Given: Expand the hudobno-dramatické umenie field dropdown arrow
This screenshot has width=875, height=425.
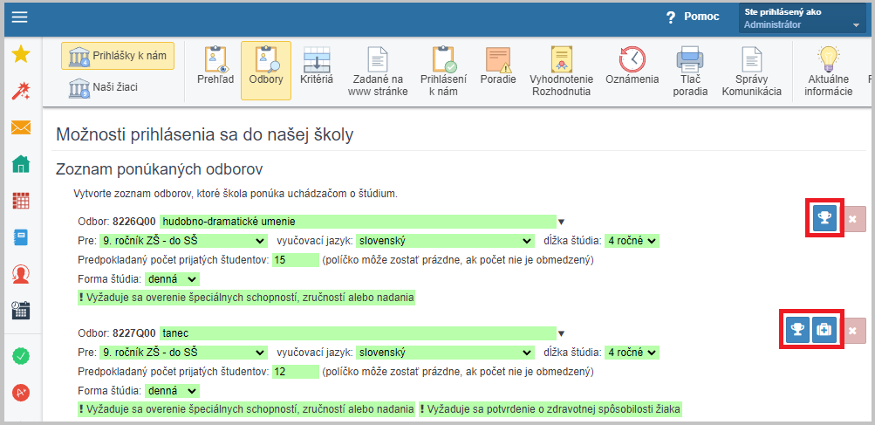Looking at the screenshot, I should (562, 222).
